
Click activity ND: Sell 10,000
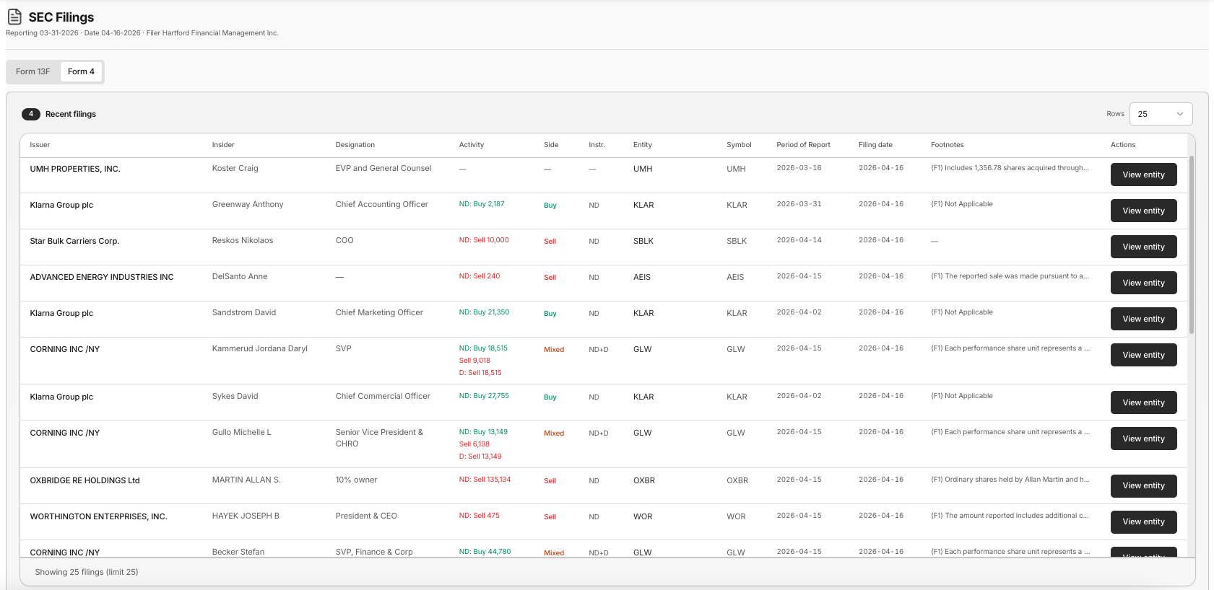pyautogui.click(x=484, y=240)
